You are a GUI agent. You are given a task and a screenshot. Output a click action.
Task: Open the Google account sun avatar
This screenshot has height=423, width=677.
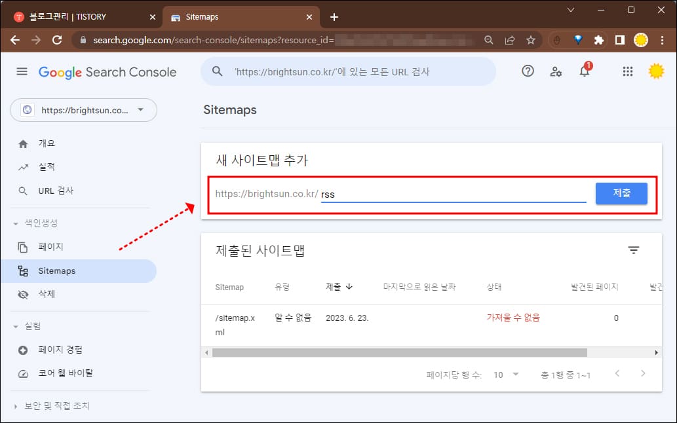point(656,71)
